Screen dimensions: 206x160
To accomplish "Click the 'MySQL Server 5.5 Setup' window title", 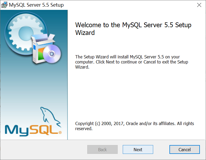I will pyautogui.click(x=36, y=5).
